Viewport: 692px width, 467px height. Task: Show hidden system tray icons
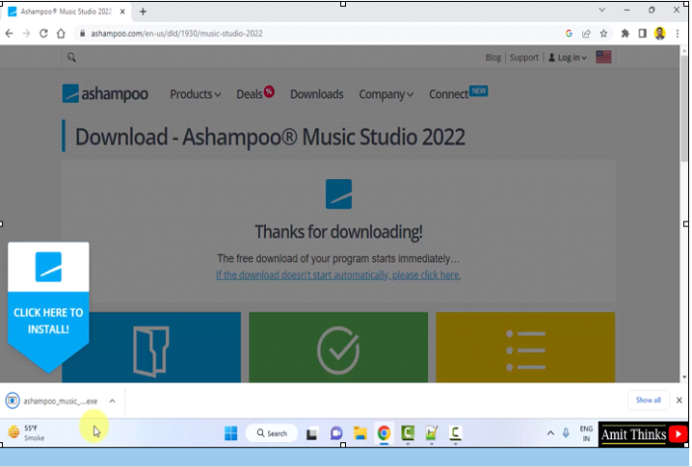pyautogui.click(x=551, y=433)
